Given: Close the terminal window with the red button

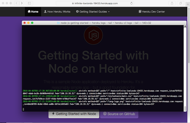Looking at the screenshot, I should [25, 23].
